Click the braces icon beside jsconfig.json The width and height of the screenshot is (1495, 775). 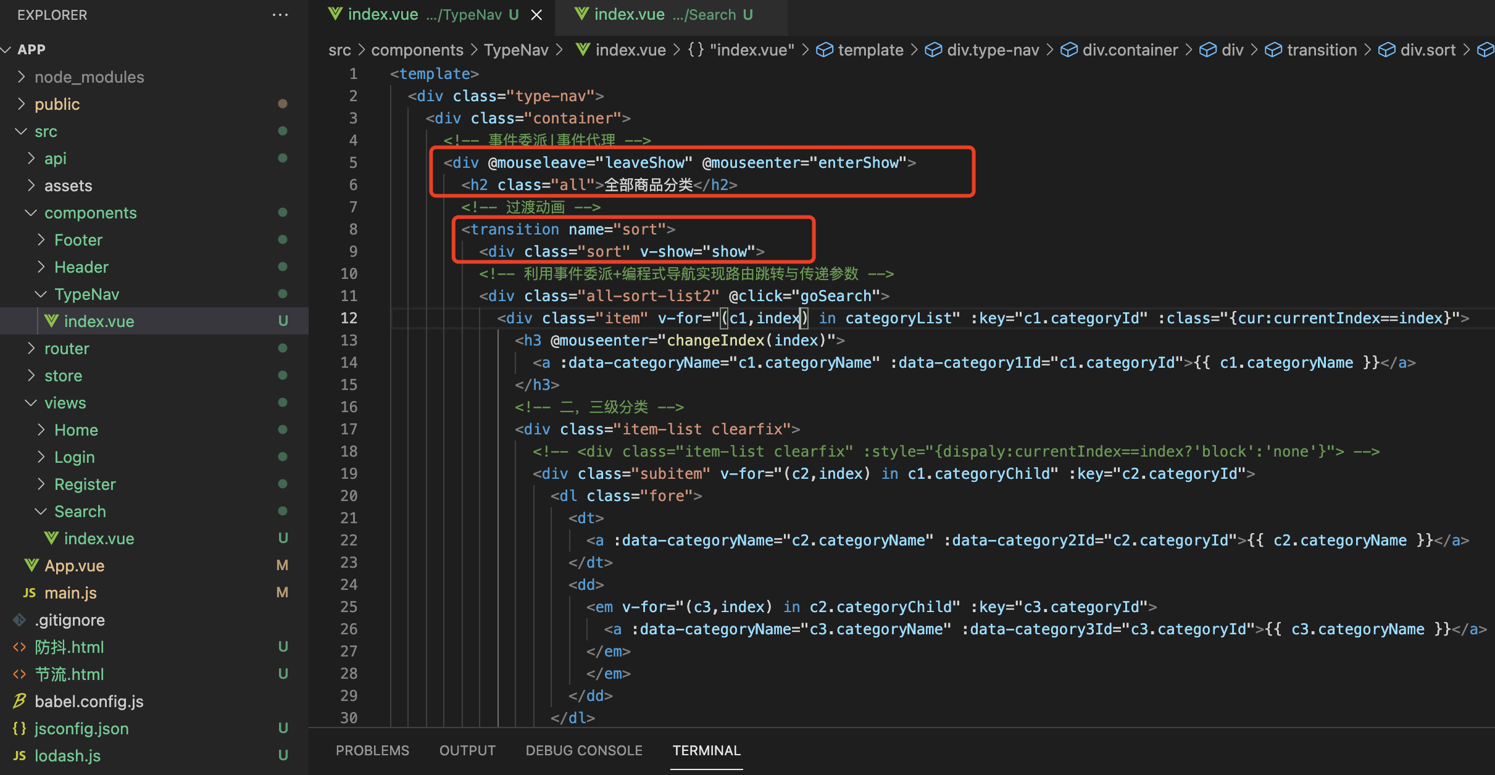coord(19,728)
